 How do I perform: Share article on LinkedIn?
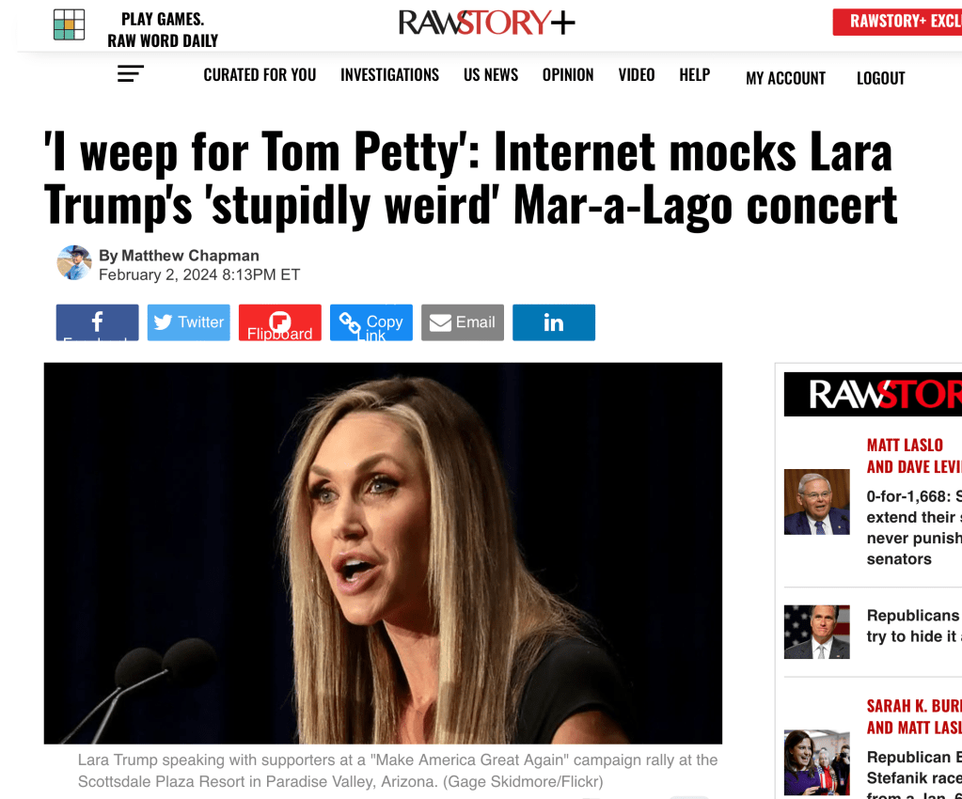(553, 322)
